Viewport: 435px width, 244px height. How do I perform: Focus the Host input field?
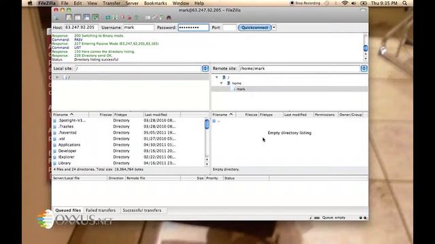pos(81,27)
